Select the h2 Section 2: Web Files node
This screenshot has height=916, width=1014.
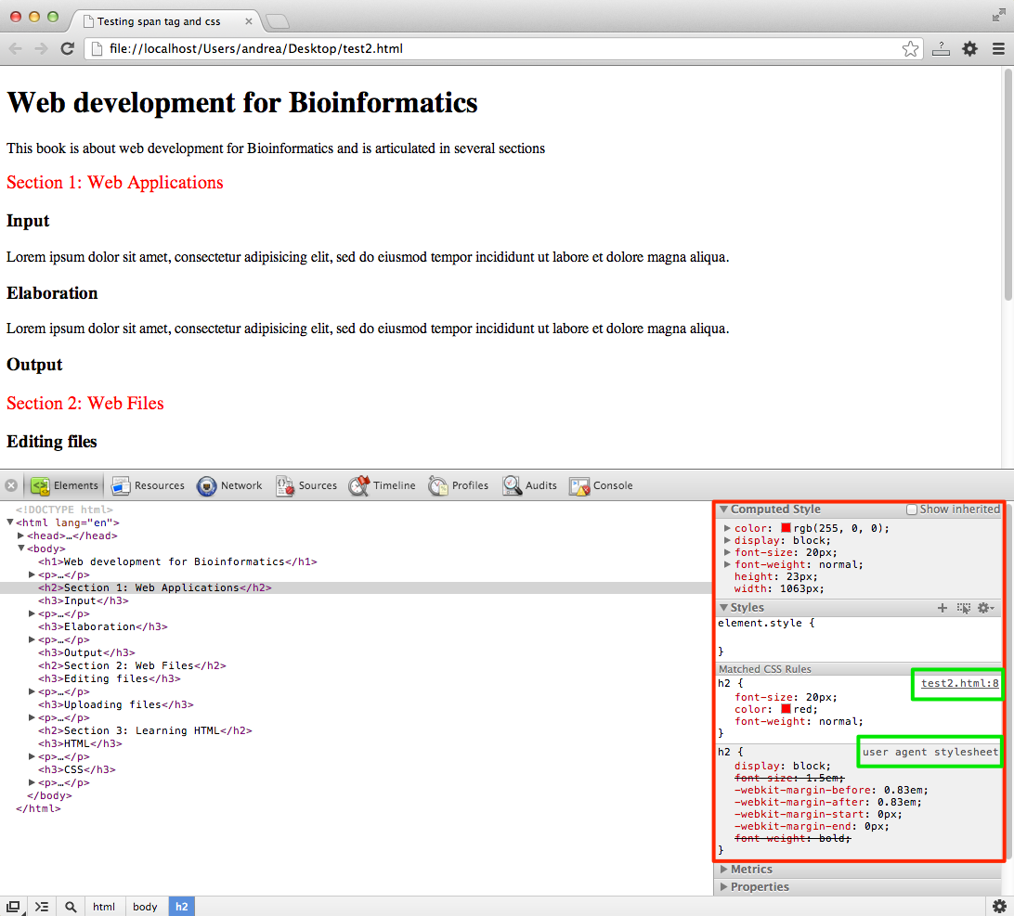pos(132,665)
